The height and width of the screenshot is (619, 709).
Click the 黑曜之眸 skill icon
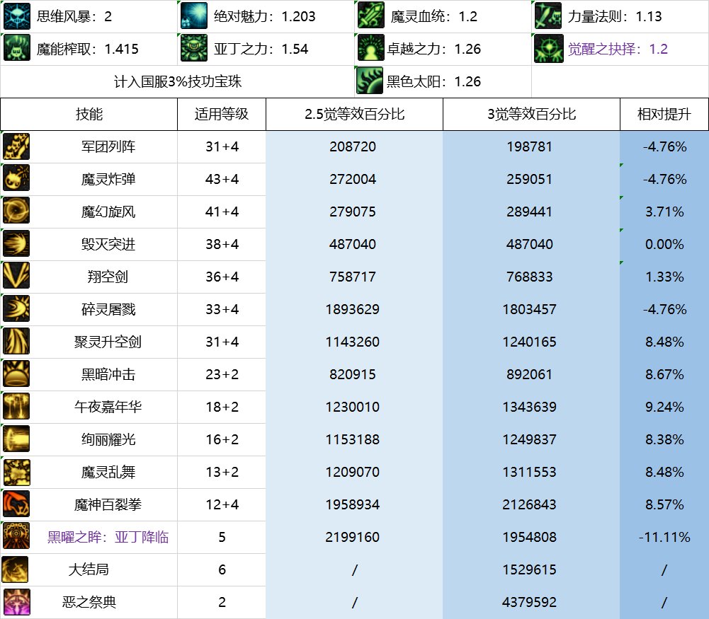(16, 537)
